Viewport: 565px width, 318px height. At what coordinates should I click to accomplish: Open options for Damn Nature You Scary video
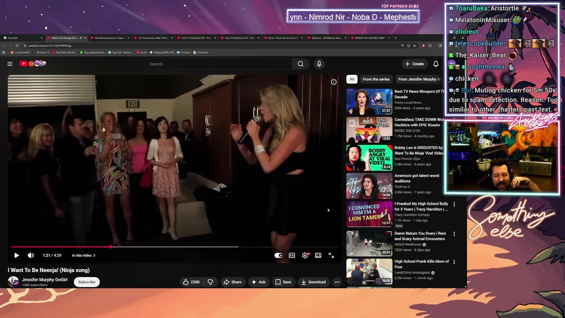point(454,234)
